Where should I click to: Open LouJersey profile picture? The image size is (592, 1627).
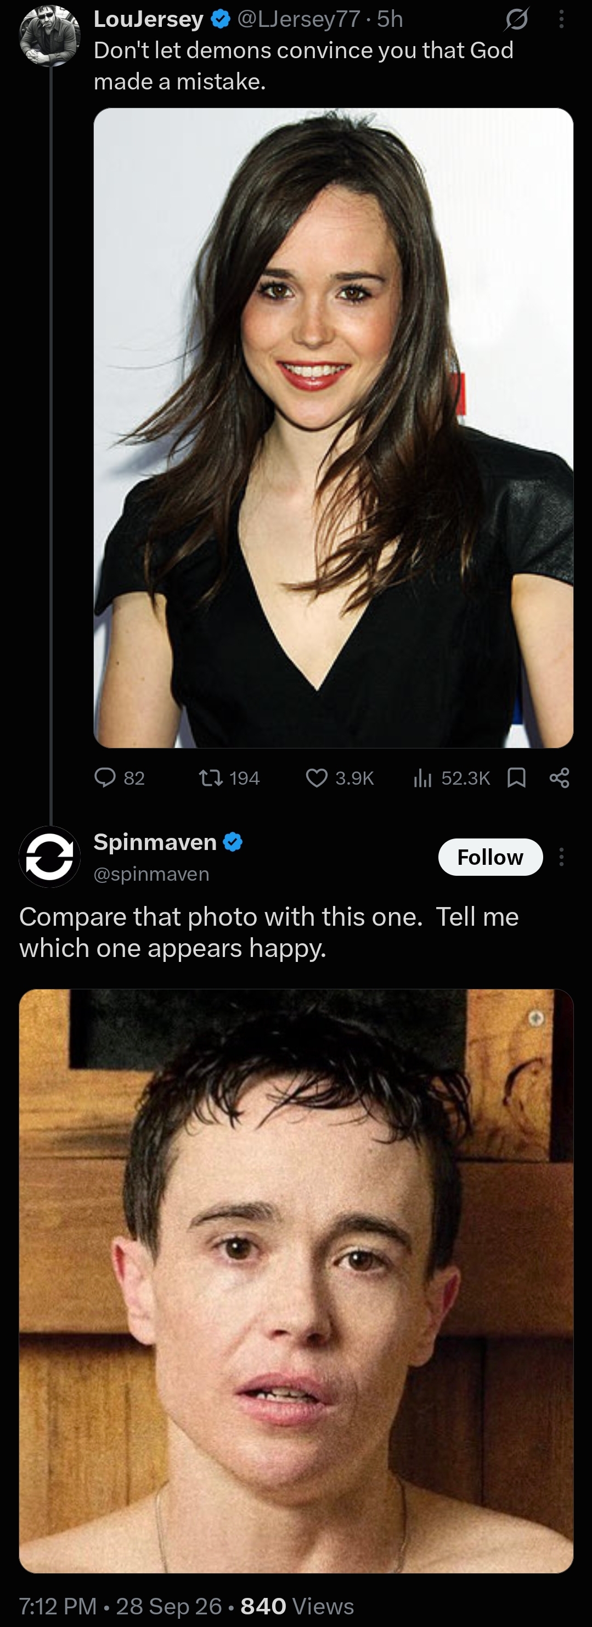tap(50, 35)
